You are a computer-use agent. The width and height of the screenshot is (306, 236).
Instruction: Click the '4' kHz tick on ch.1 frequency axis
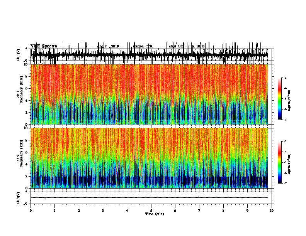tap(27, 101)
